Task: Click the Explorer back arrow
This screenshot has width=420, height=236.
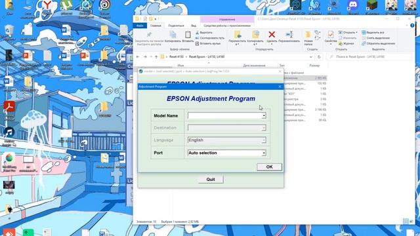Action: (x=138, y=57)
